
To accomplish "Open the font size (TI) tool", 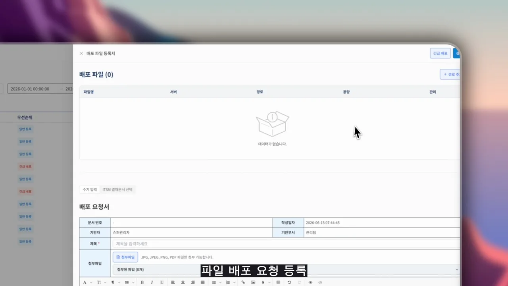I will pos(99,282).
